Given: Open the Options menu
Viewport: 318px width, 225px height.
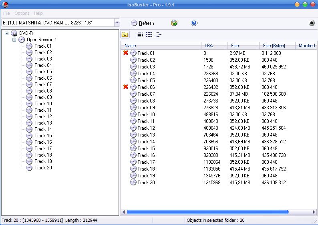Looking at the screenshot, I should [22, 13].
